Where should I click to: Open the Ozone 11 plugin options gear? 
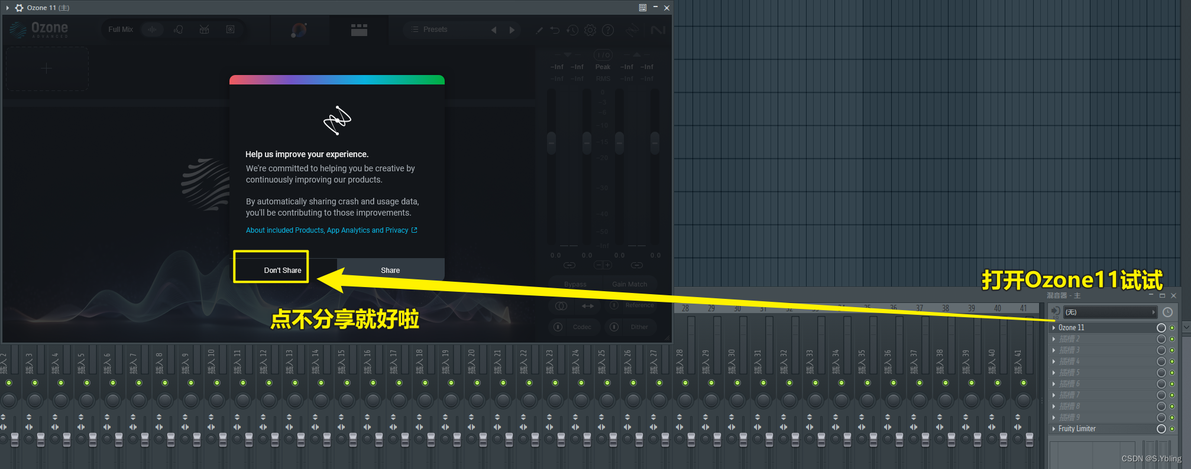[x=19, y=8]
